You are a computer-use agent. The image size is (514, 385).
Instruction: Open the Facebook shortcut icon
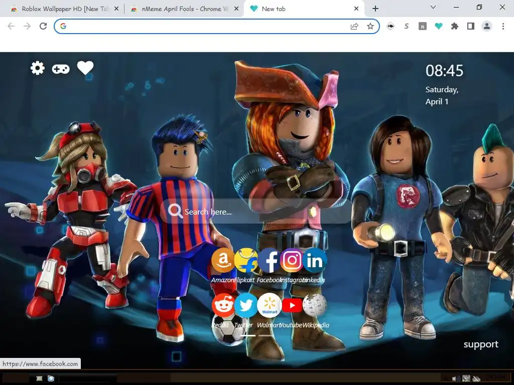coord(269,260)
